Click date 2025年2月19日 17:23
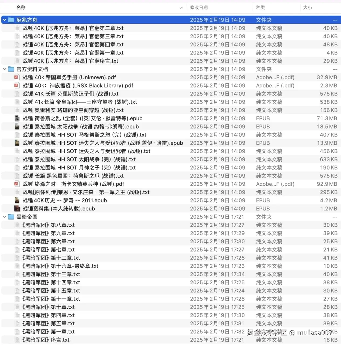 (x=217, y=266)
